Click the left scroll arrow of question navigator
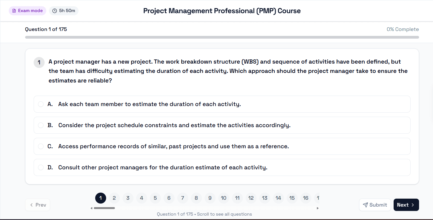The height and width of the screenshot is (220, 433). coord(92,208)
